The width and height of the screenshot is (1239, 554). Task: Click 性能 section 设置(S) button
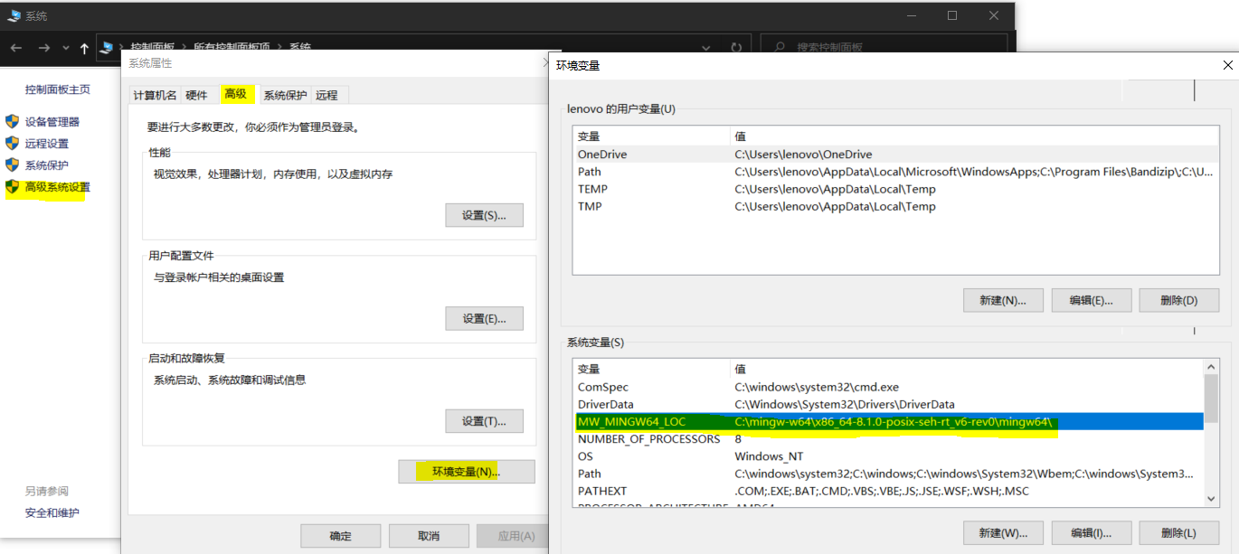484,215
